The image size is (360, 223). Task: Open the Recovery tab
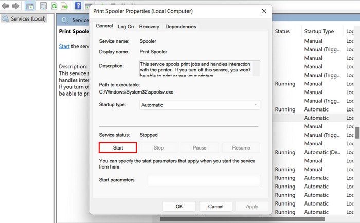point(149,27)
